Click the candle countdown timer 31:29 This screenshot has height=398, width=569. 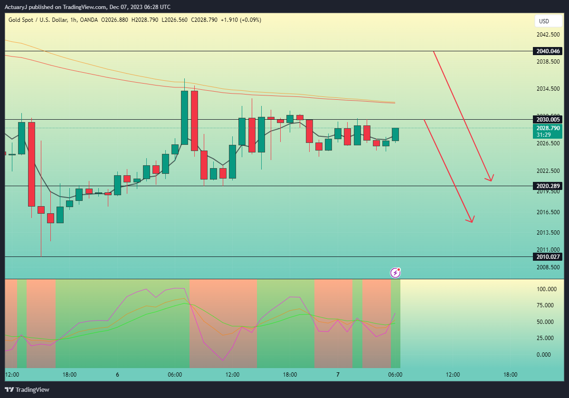pyautogui.click(x=544, y=135)
